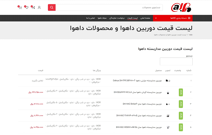The width and height of the screenshot is (212, 135).
Task: Open the wishlist heart icon
Action: (x=26, y=7)
